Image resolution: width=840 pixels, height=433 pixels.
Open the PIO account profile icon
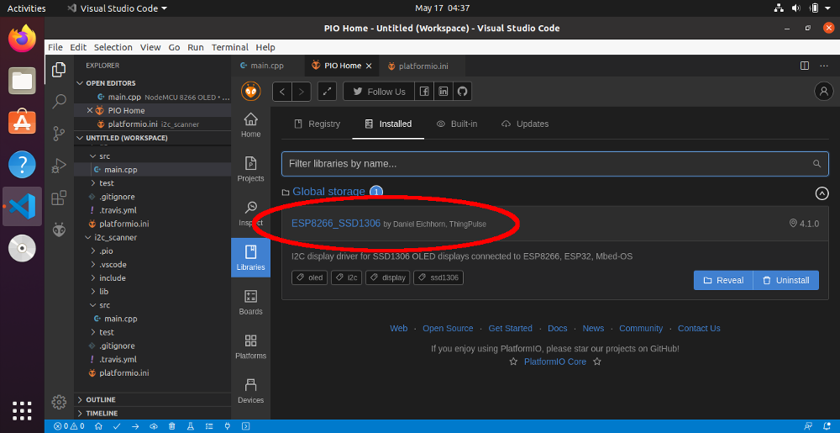point(823,91)
